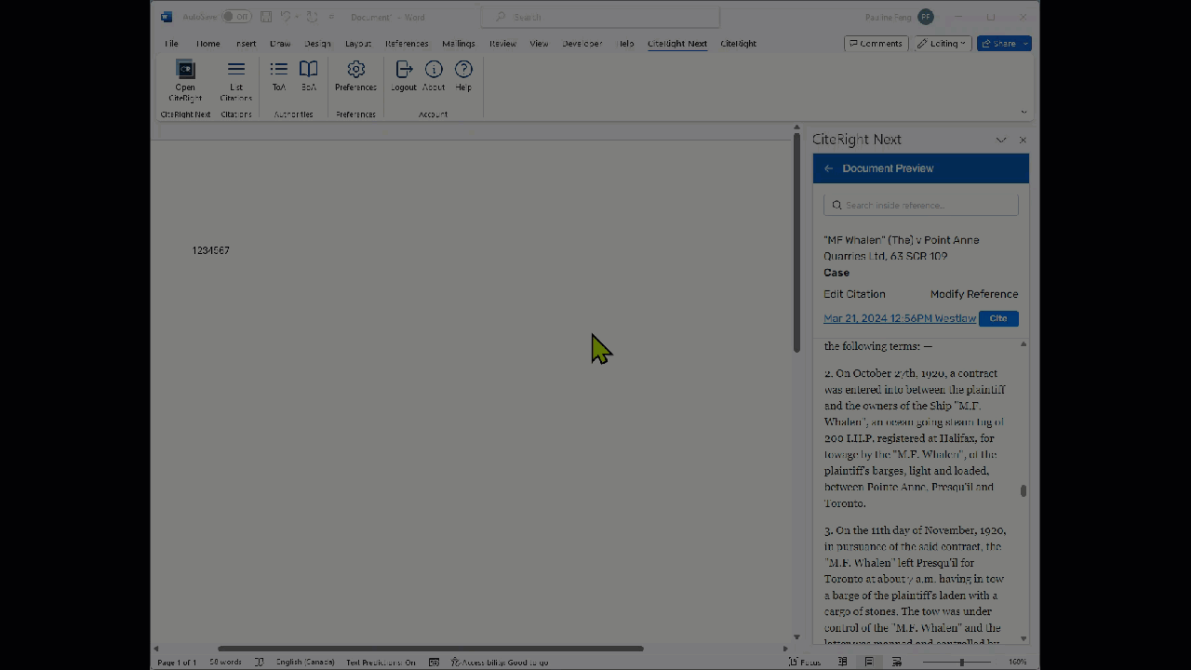Generate ToA from Authorities group

[x=278, y=76]
